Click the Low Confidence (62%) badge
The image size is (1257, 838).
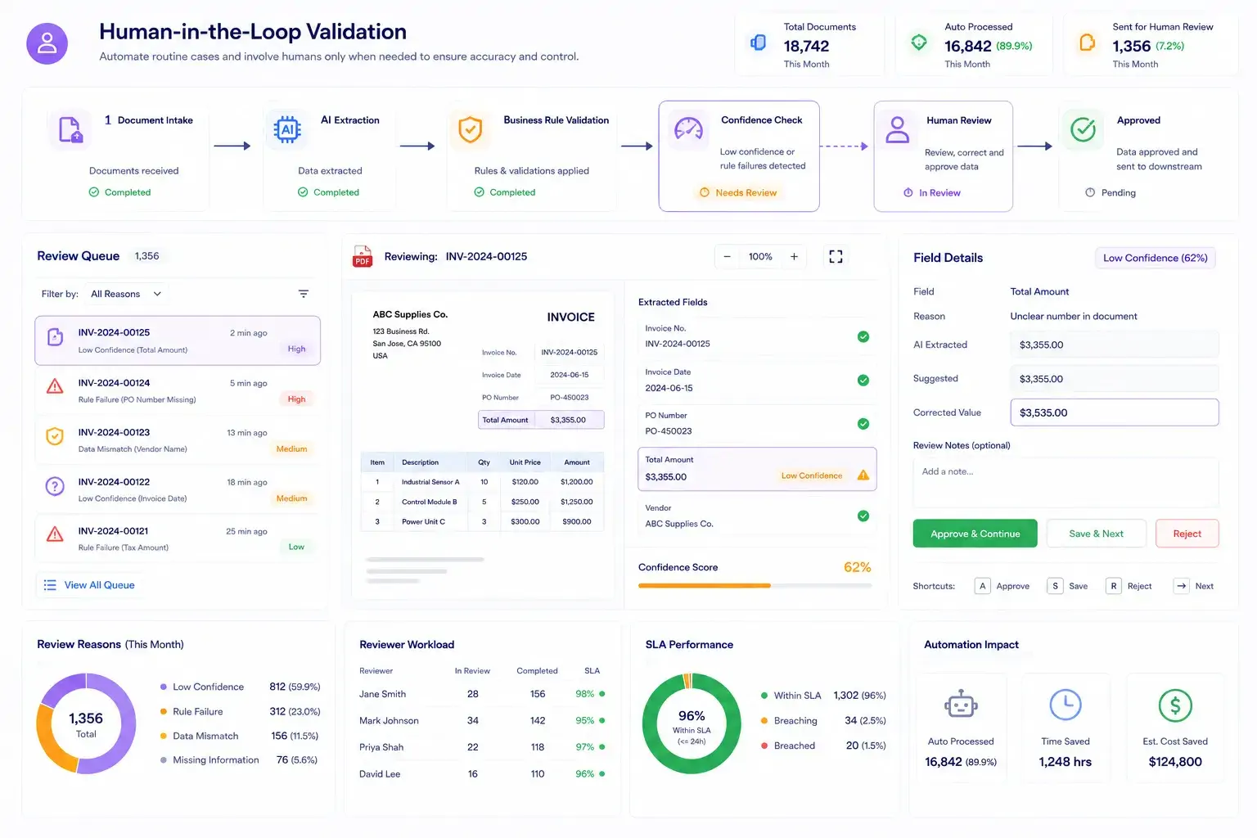1156,258
